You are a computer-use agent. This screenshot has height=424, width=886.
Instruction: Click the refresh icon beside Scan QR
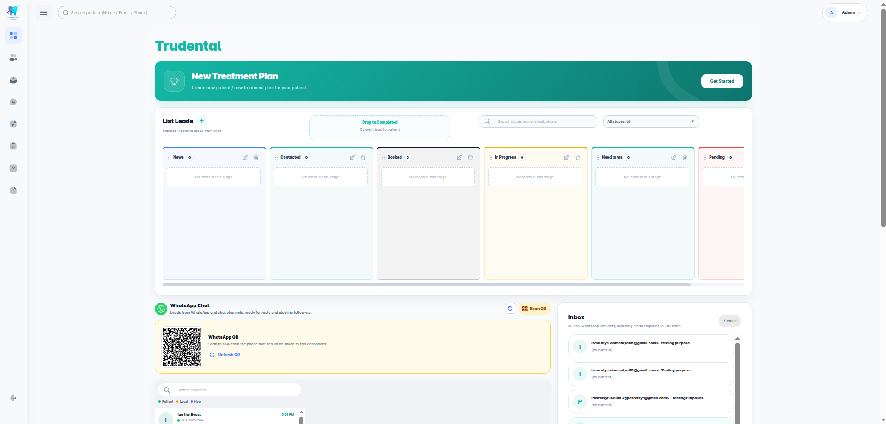[510, 309]
